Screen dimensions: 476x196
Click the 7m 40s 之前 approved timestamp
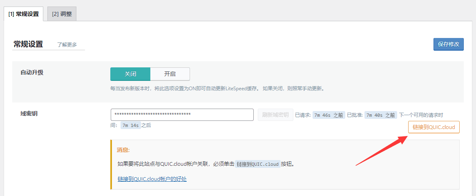pyautogui.click(x=380, y=115)
